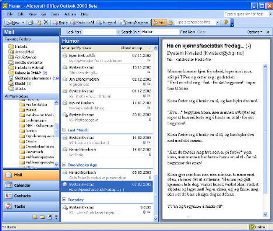Open Configure buttons arrow at navigation bottom
This screenshot has height=231, width=273.
[x=56, y=217]
